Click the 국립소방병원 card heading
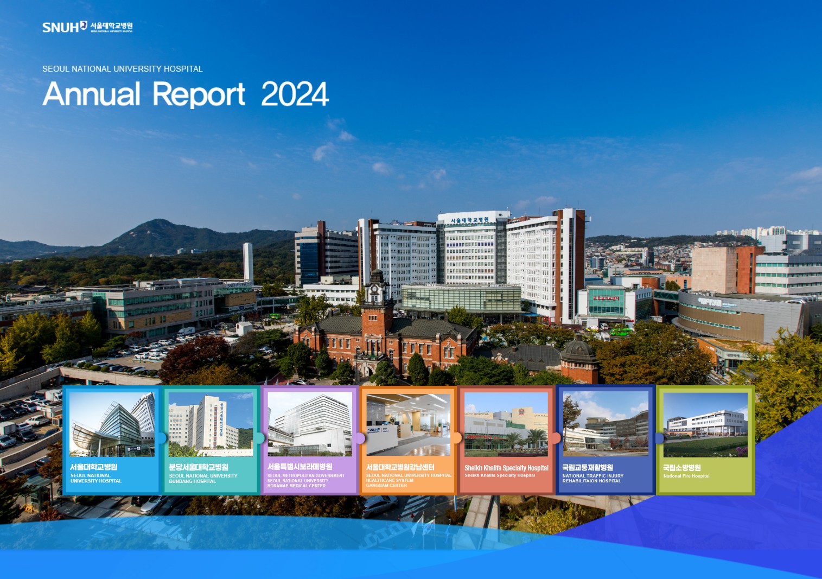The height and width of the screenshot is (579, 822). pos(682,467)
